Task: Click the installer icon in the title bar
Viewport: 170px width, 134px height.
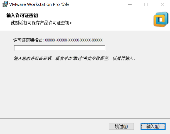Action: (x=5, y=4)
